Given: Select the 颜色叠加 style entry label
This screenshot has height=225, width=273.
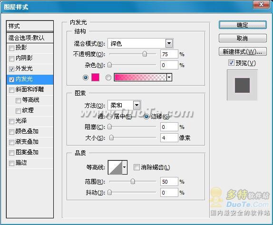Looking at the screenshot, I should click(27, 131).
